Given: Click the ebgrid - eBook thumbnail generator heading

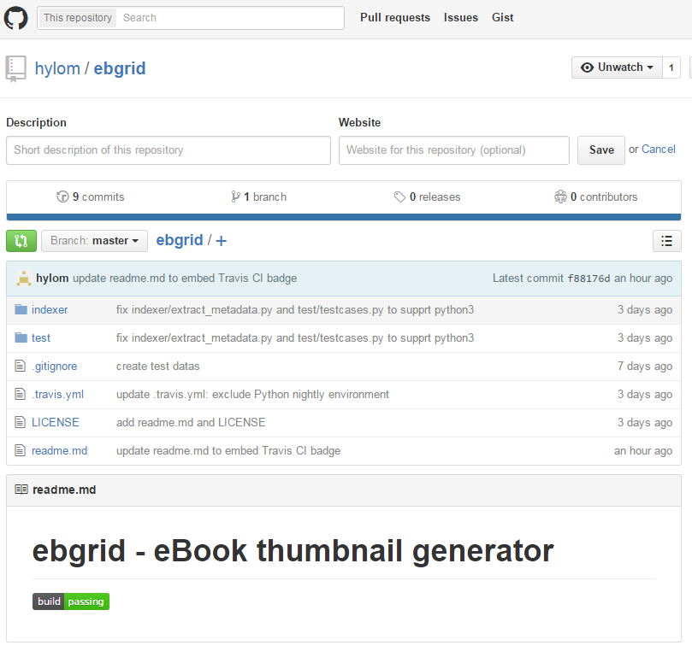Looking at the screenshot, I should tap(293, 551).
